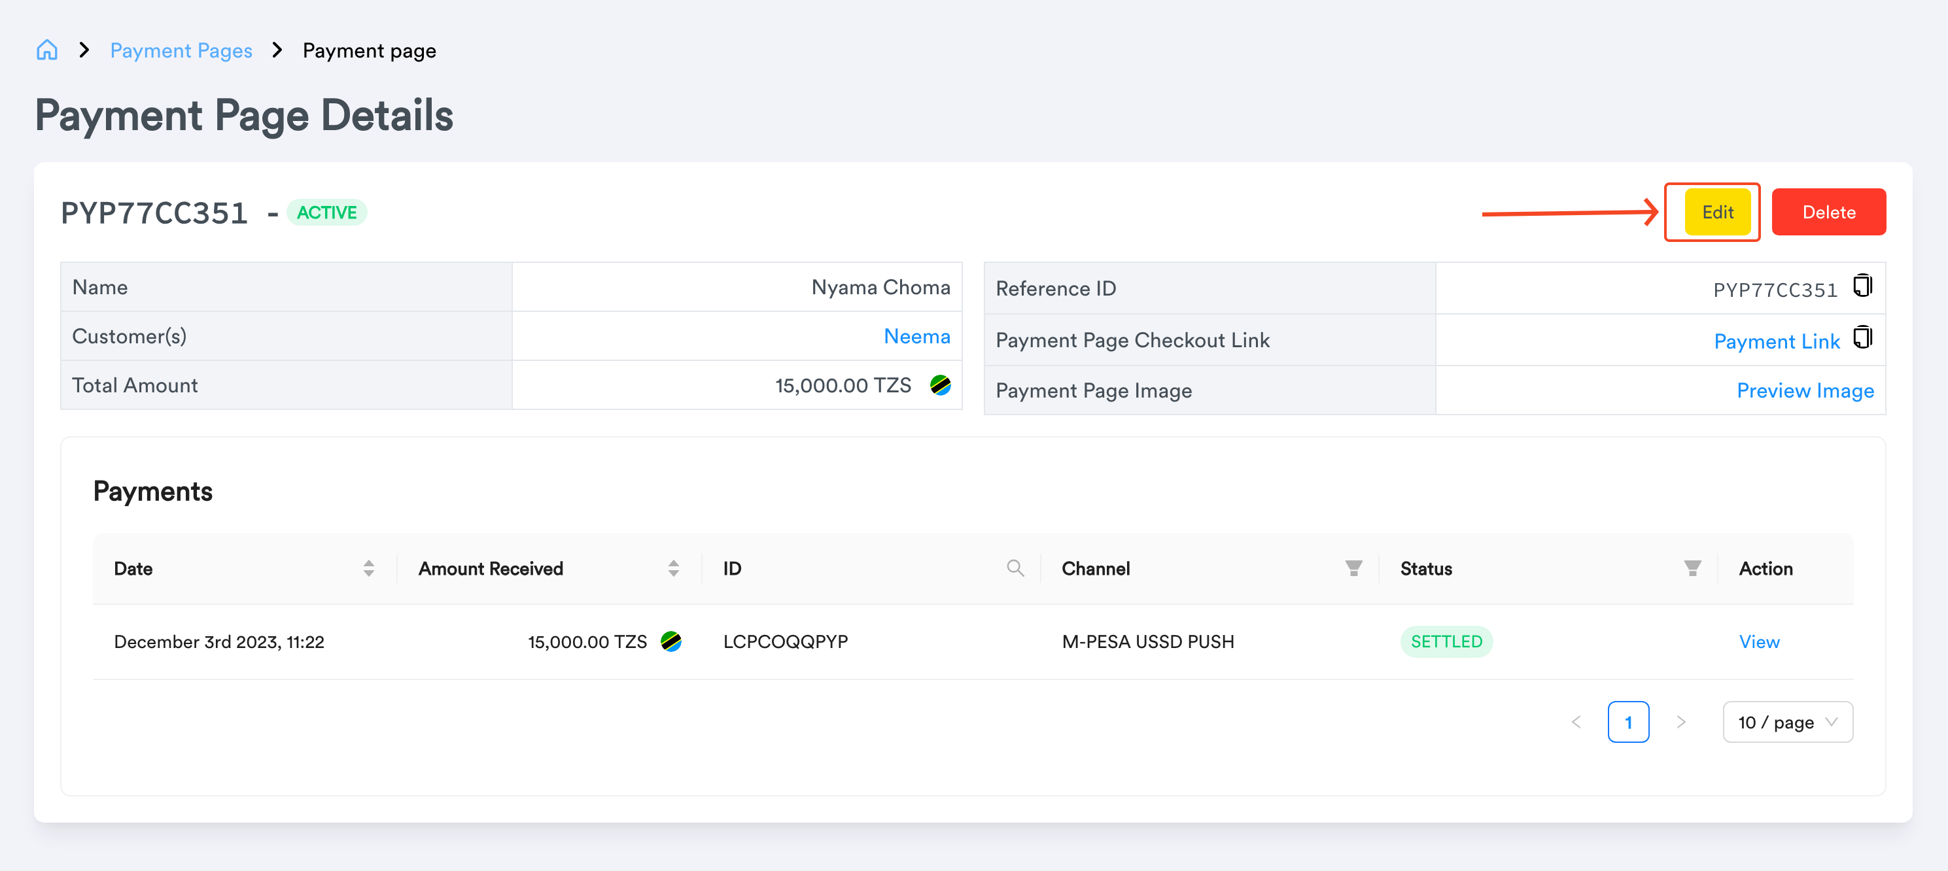Screen dimensions: 1948x871
Task: Sort payments by Amount Received
Action: point(674,569)
